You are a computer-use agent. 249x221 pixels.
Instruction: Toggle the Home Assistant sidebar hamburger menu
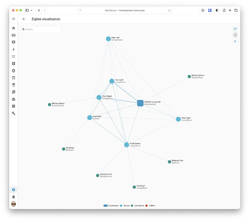click(14, 19)
